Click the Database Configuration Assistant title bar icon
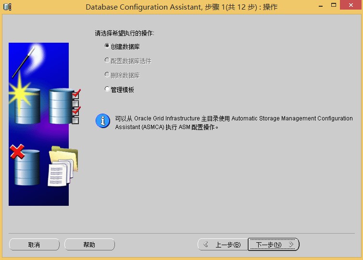Viewport: 363px width, 260px height. (8, 7)
